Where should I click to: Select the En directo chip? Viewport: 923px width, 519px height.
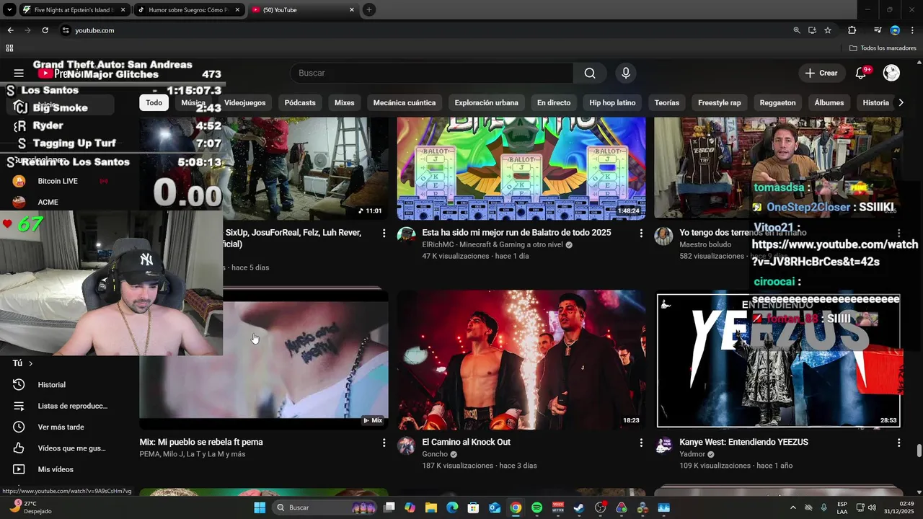tap(554, 102)
